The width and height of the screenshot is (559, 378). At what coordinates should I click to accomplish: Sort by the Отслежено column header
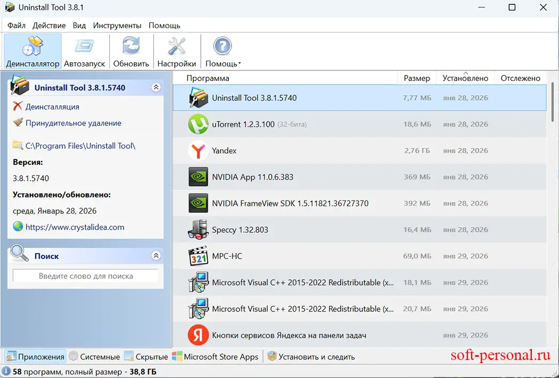coord(521,78)
